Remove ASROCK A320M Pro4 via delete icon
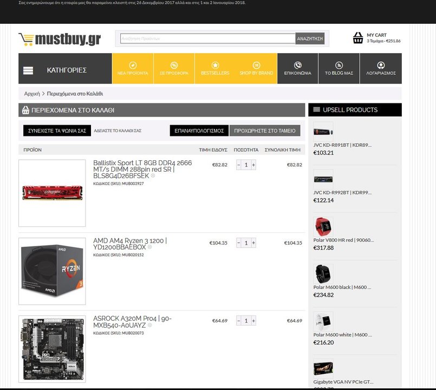This screenshot has width=436, height=390. click(149, 325)
